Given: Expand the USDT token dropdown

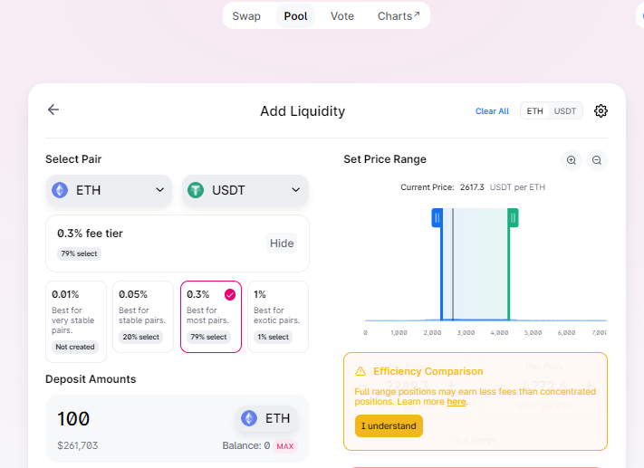Looking at the screenshot, I should 295,190.
